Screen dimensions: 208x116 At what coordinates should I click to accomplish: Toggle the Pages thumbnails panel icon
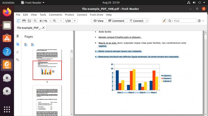[x=18, y=44]
